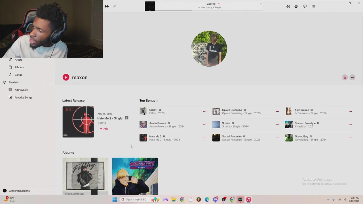Click the Playlists section icon
Image resolution: width=363 pixels, height=204 pixels.
click(x=5, y=82)
